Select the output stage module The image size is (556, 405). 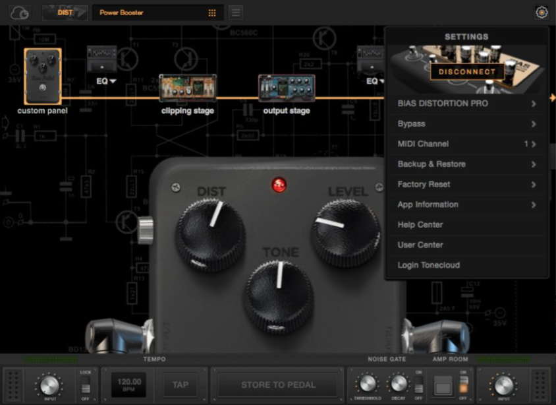[287, 88]
